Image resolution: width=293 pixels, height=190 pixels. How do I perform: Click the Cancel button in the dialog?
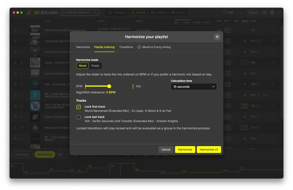[166, 150]
